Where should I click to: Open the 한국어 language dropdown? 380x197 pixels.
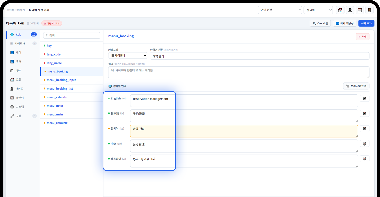tap(318, 10)
